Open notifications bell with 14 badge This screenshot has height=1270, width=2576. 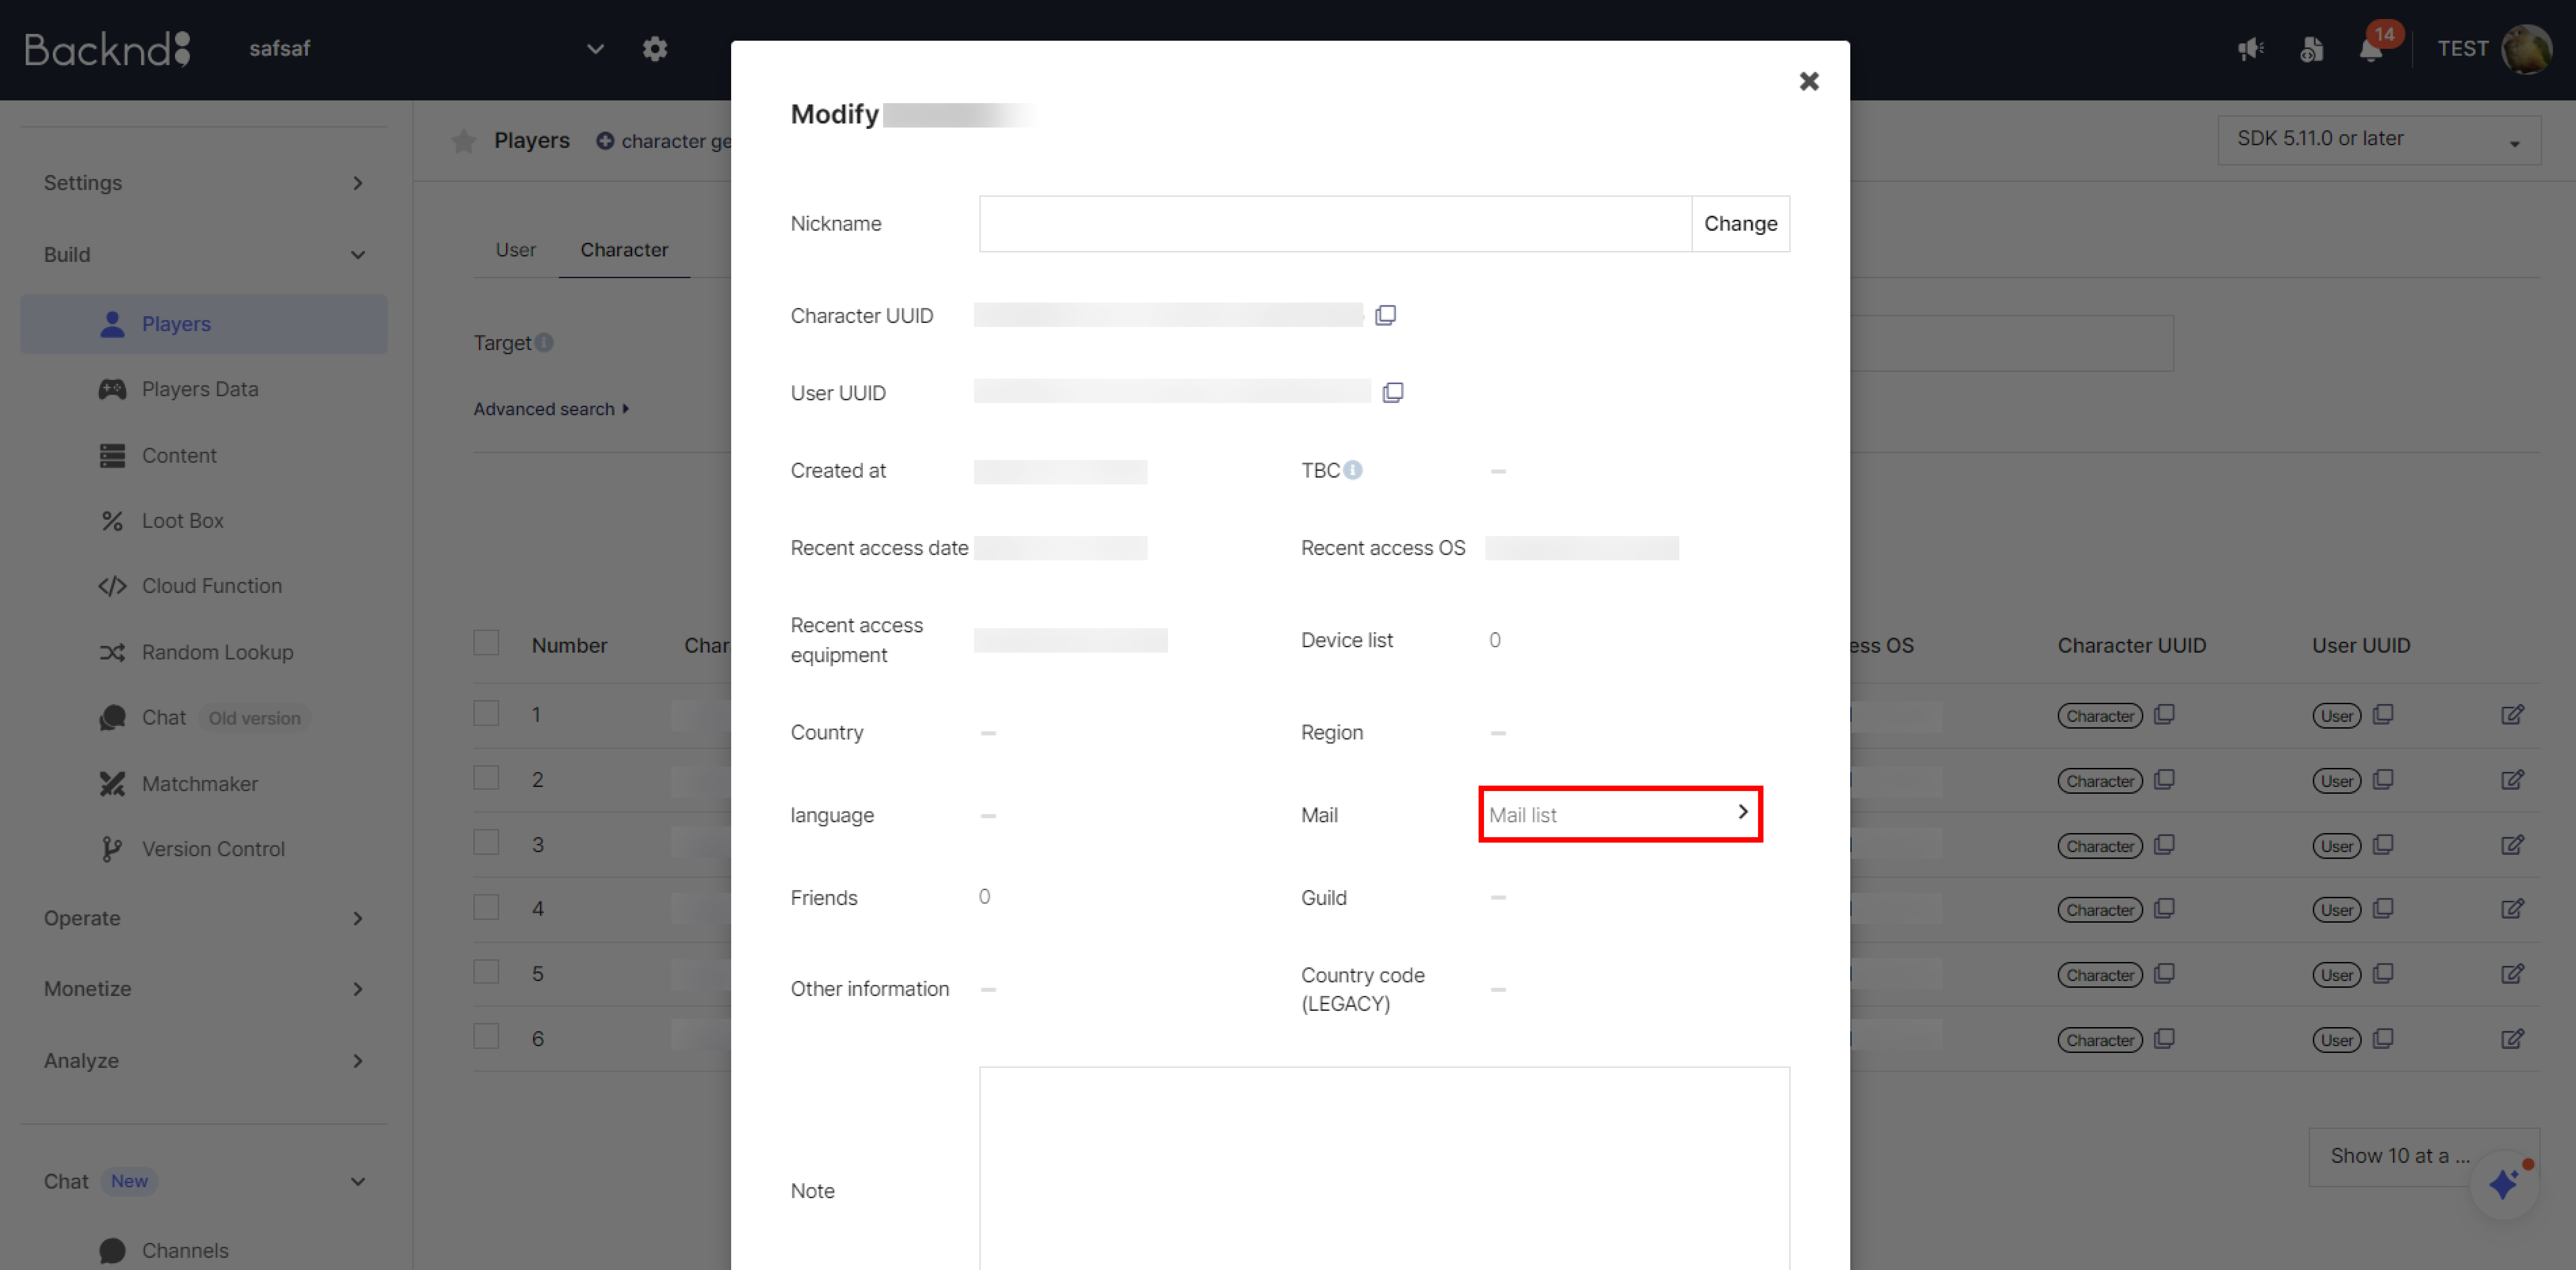[x=2371, y=48]
